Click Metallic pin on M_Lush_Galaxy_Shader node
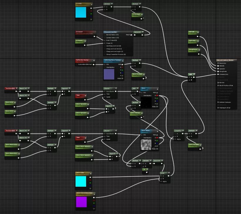 pyautogui.click(x=218, y=66)
